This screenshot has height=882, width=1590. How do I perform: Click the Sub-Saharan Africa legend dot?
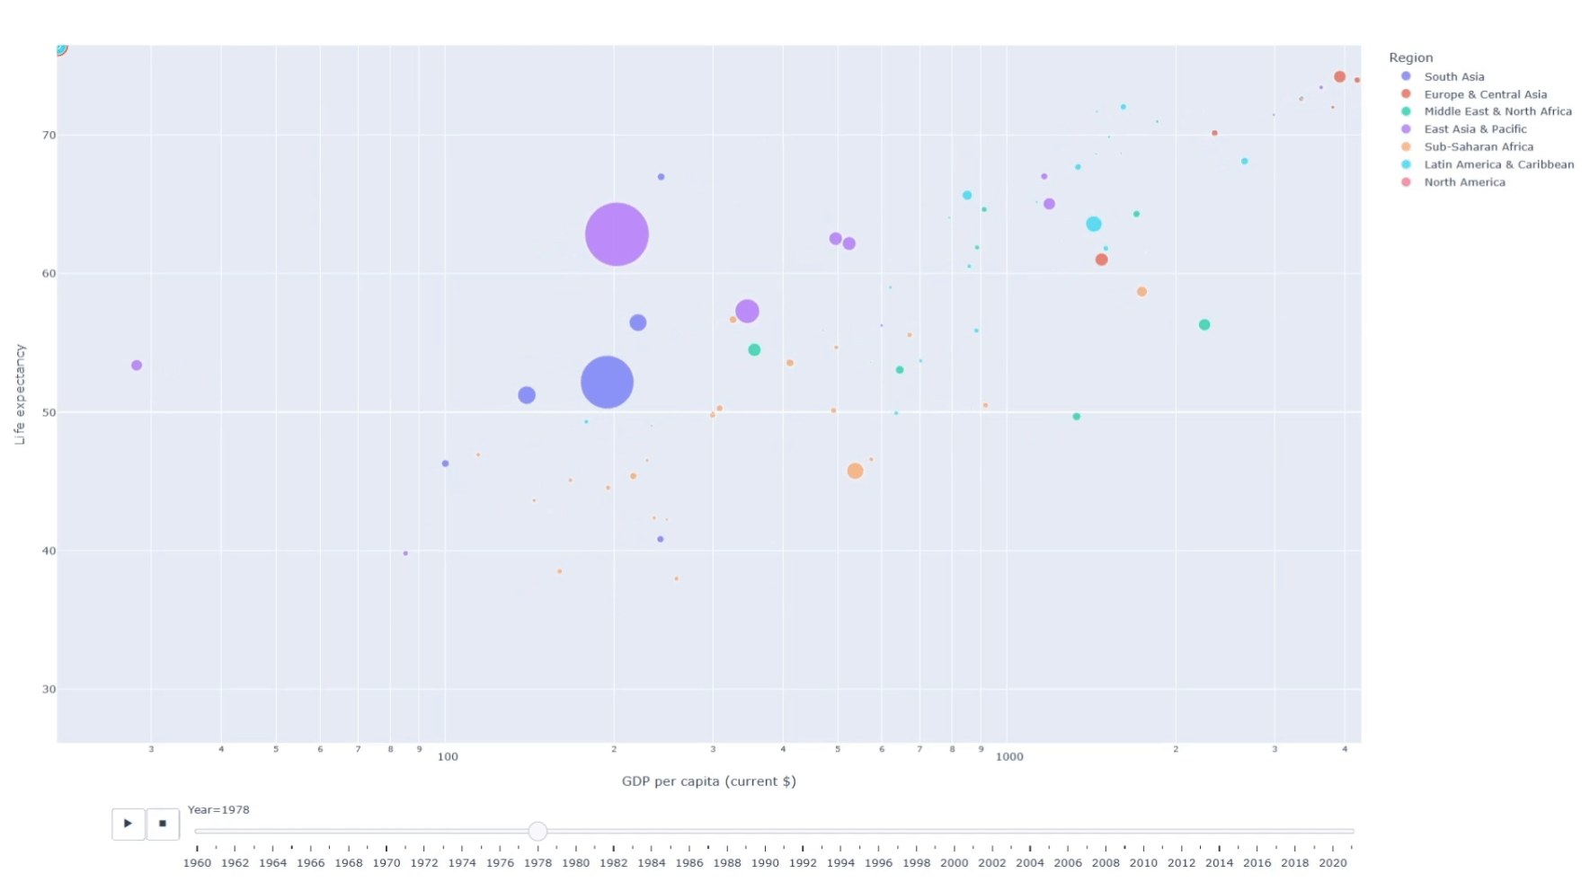click(1407, 146)
